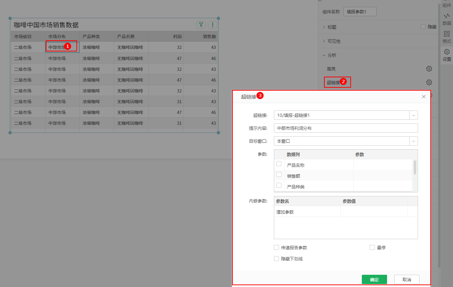This screenshot has height=287, width=453.
Task: Enable the 隐藏下划线 checkbox
Action: (276, 258)
